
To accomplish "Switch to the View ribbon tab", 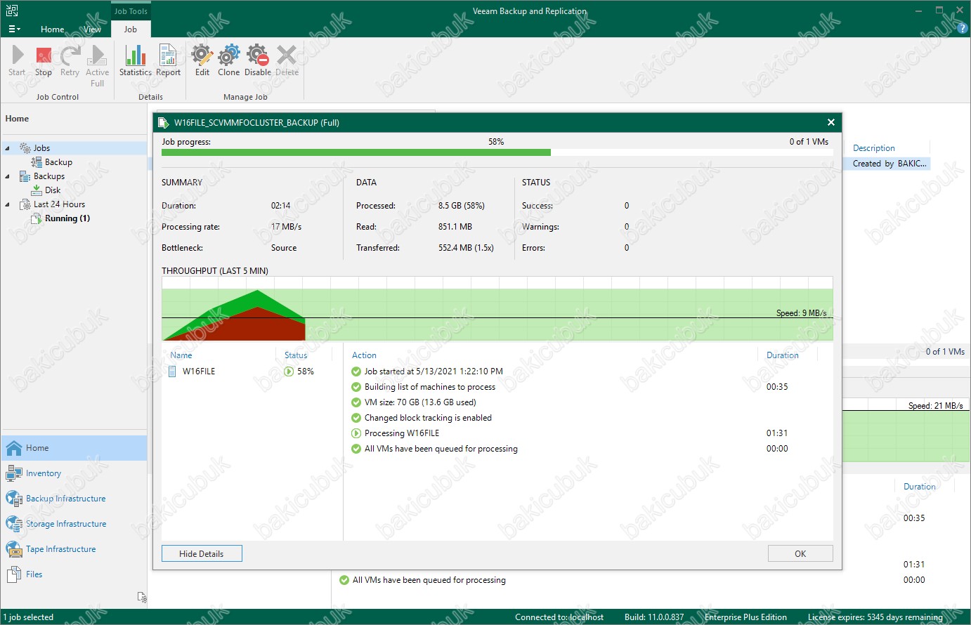I will coord(92,29).
